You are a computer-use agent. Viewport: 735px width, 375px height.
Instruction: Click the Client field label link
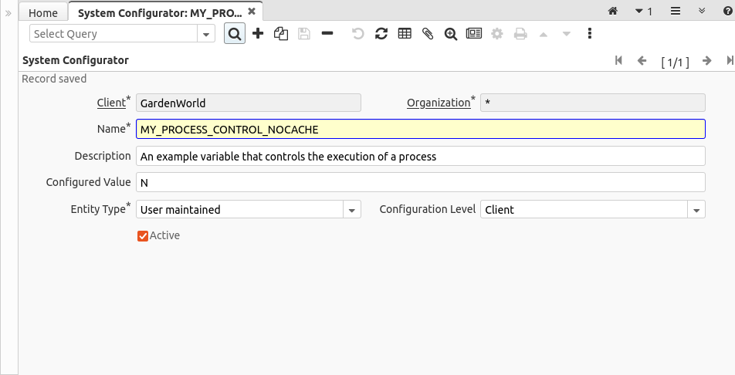point(111,103)
